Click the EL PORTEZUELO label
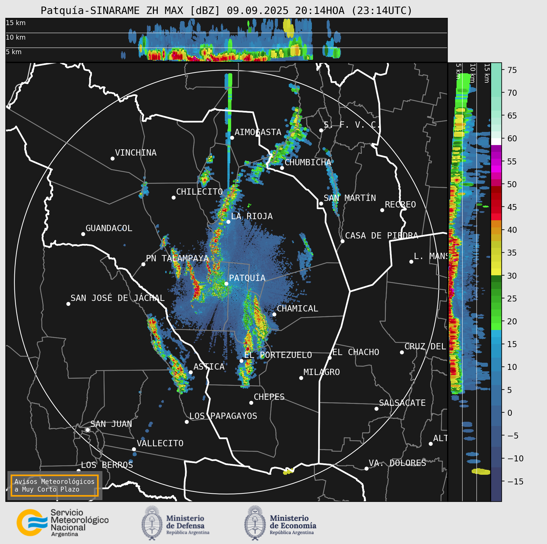Viewport: 547px width, 544px height. coord(278,355)
